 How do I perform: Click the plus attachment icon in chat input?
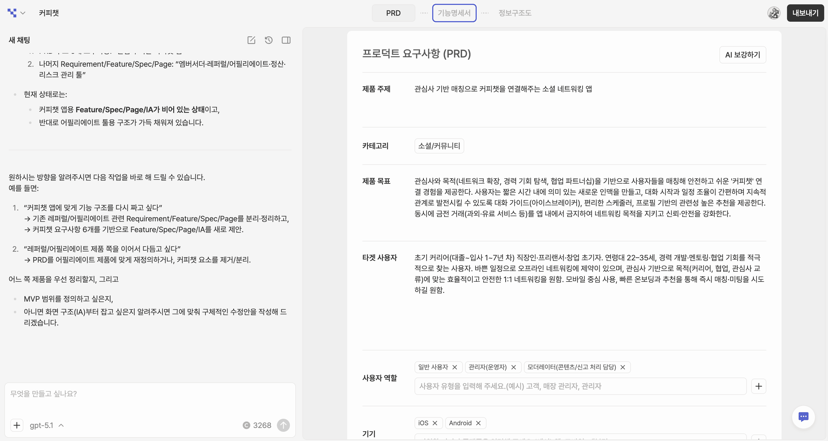17,425
